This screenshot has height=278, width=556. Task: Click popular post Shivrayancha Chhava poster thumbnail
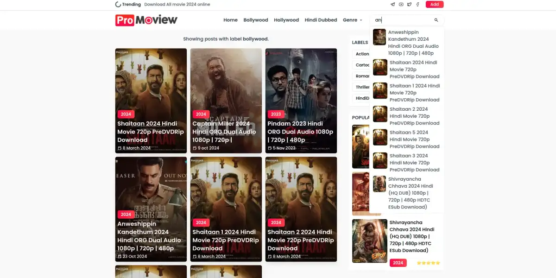[370, 241]
